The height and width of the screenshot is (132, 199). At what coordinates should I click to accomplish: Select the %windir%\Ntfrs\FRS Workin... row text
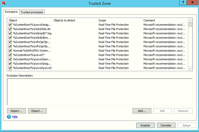pyautogui.click(x=32, y=51)
